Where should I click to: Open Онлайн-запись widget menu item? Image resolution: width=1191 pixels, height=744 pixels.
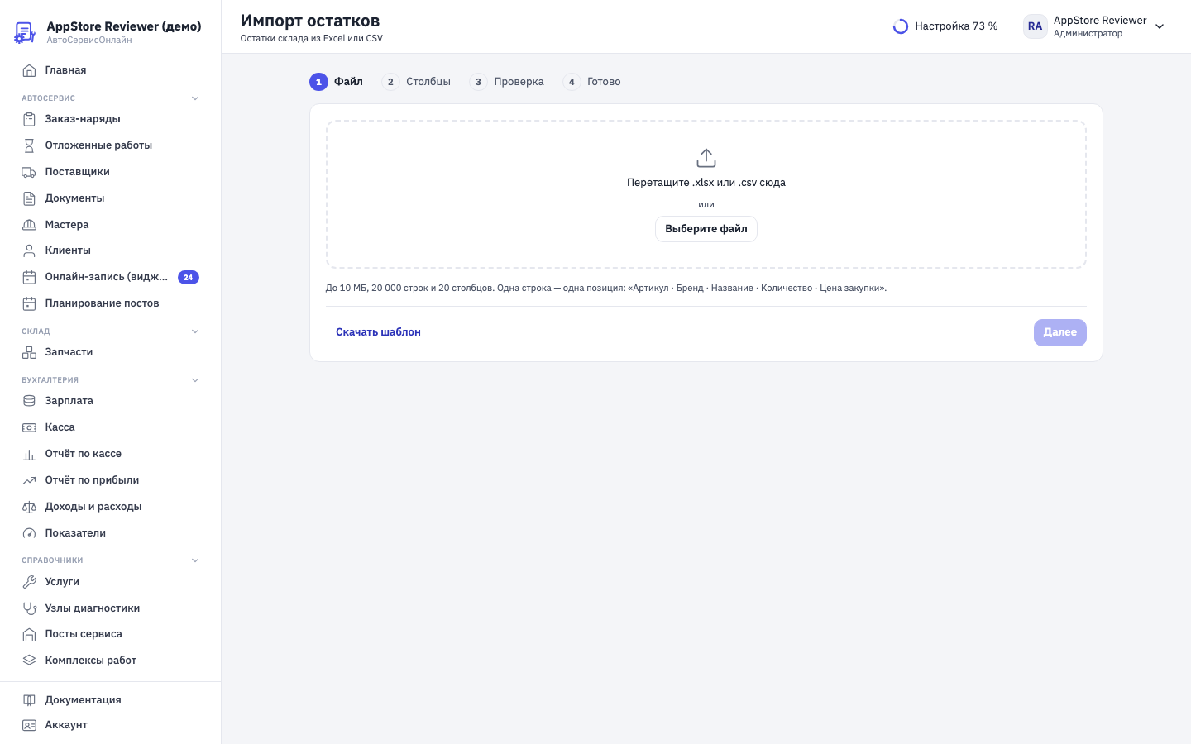pos(111,277)
